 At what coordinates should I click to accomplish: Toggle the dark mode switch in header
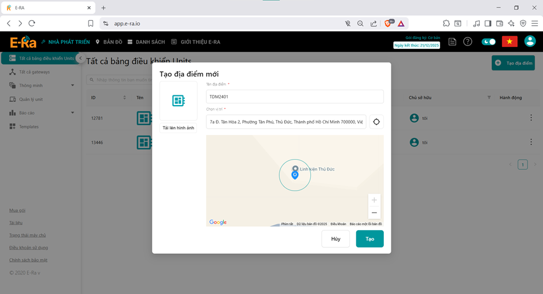[488, 42]
